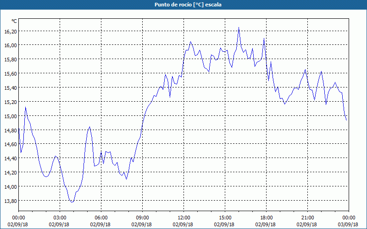Click the 09:00 time tick label
The width and height of the screenshot is (367, 229).
(142, 218)
